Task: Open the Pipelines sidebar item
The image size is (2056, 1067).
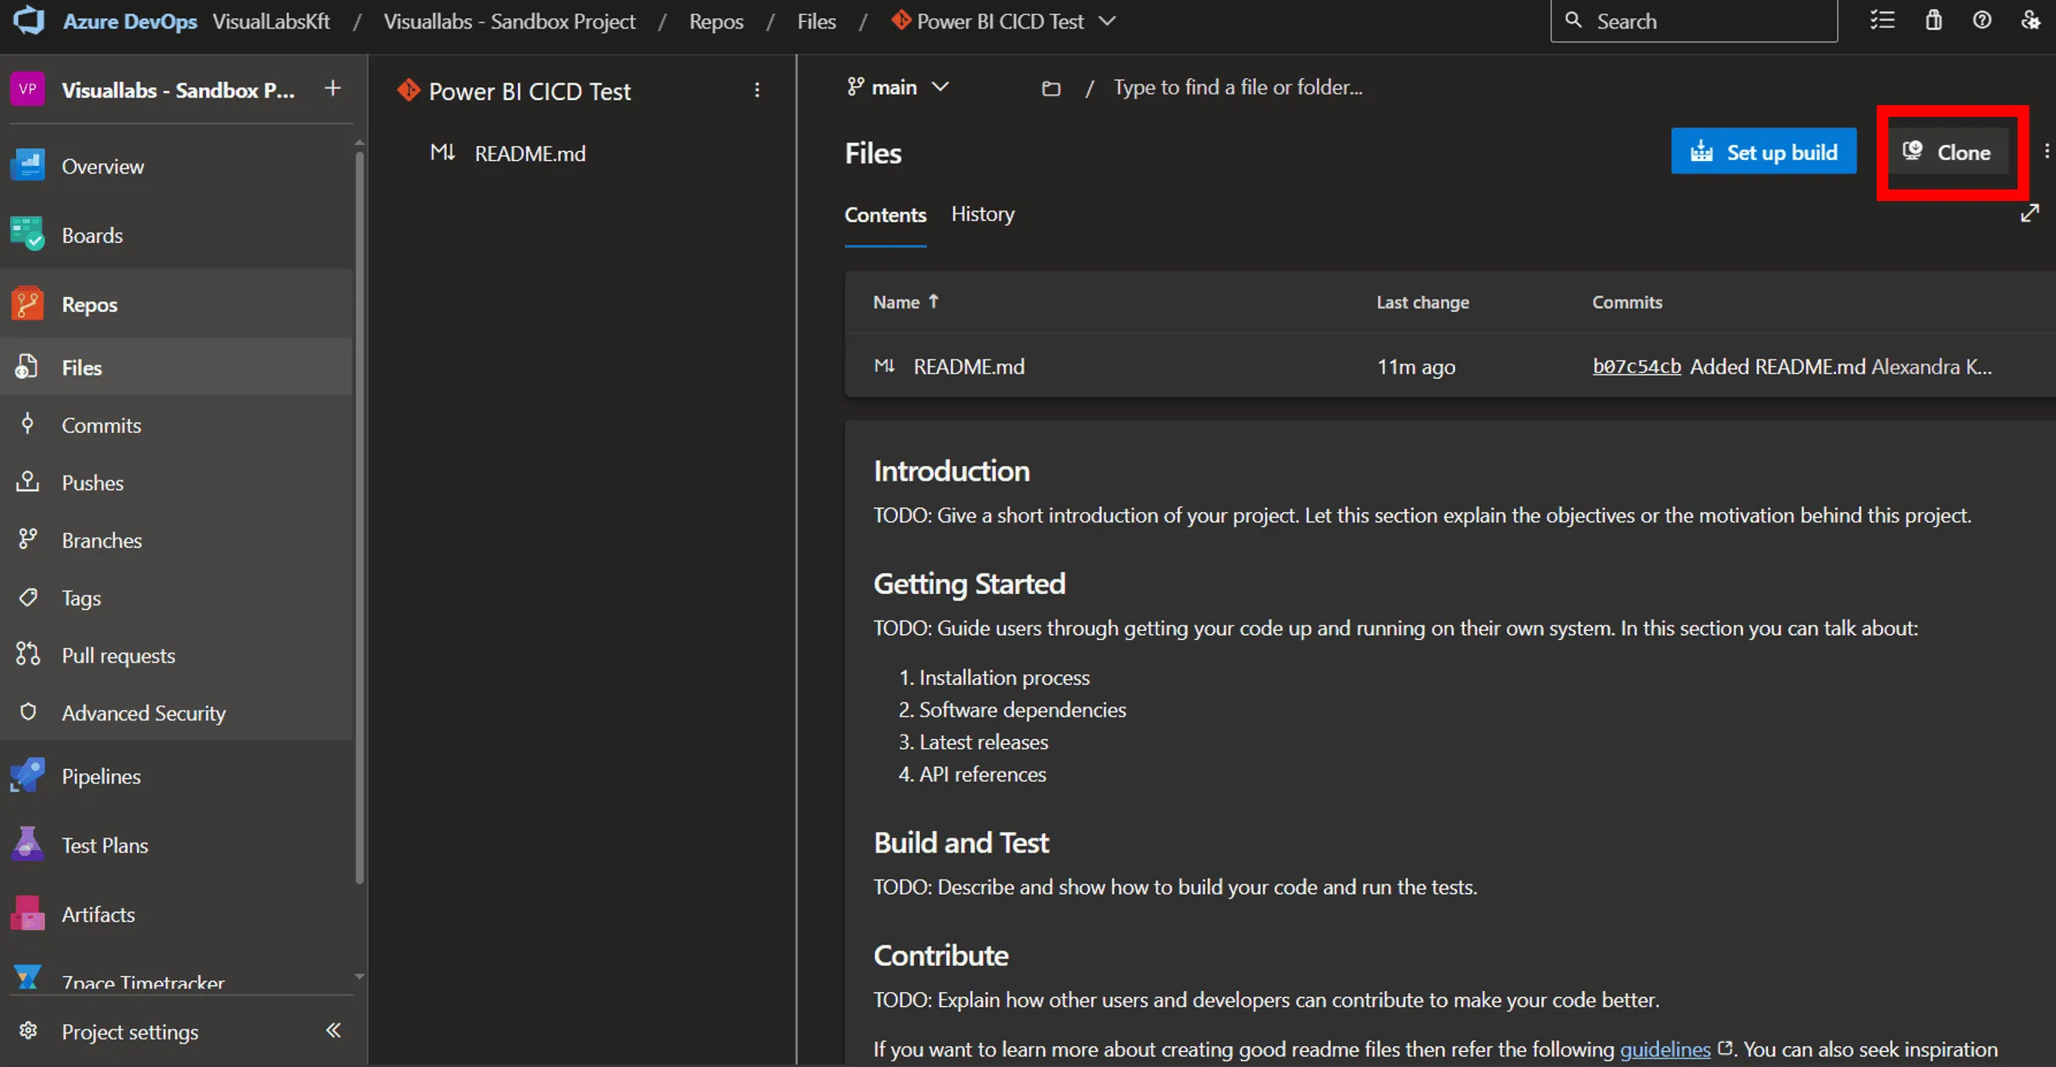Action: point(177,776)
